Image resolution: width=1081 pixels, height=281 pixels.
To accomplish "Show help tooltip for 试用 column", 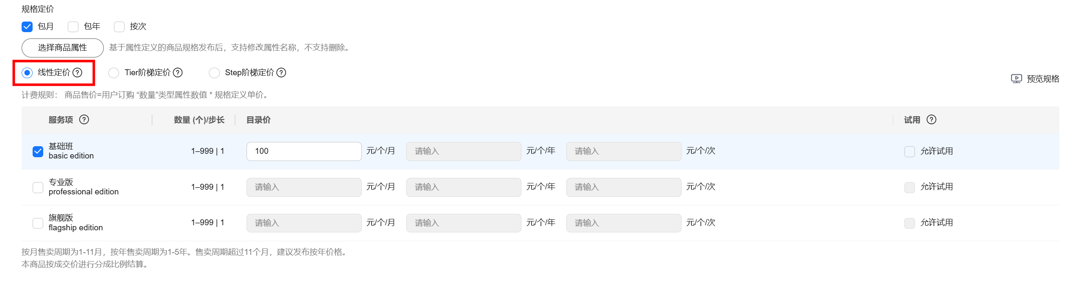I will tap(931, 120).
